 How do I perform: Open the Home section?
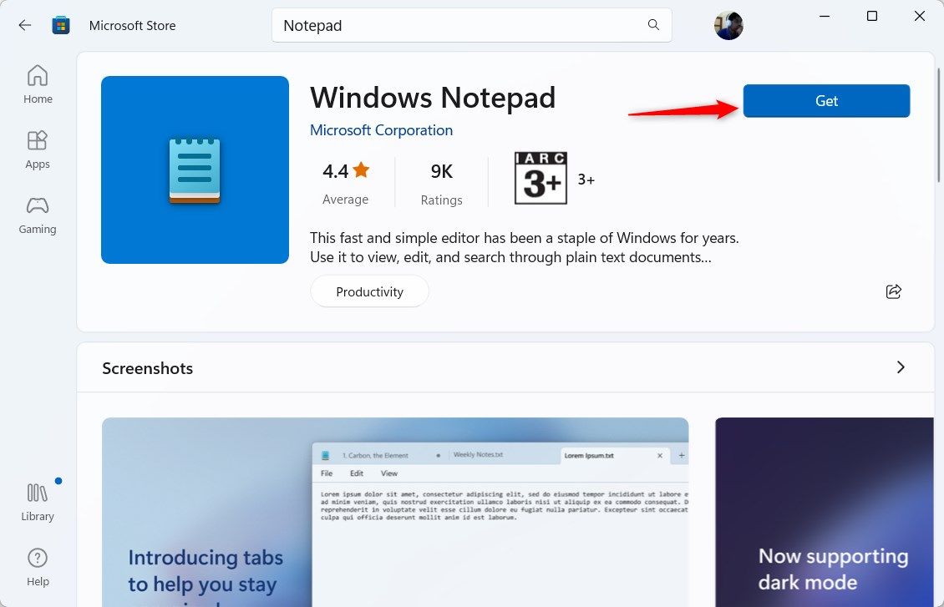tap(38, 85)
